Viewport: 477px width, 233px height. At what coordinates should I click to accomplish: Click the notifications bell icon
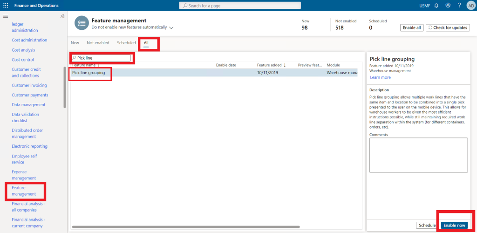point(436,6)
